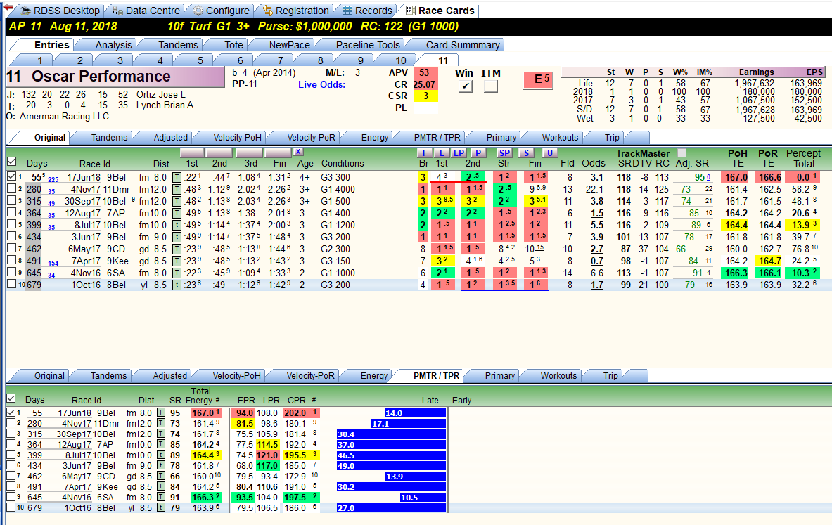Click the EP column filter button
832x525 pixels.
(459, 153)
